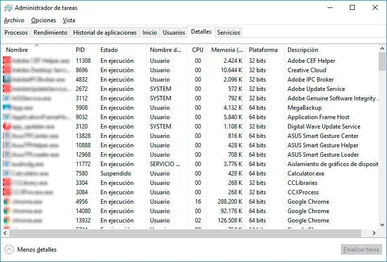The image size is (387, 262).
Task: Open the Opciones menu
Action: (x=44, y=20)
